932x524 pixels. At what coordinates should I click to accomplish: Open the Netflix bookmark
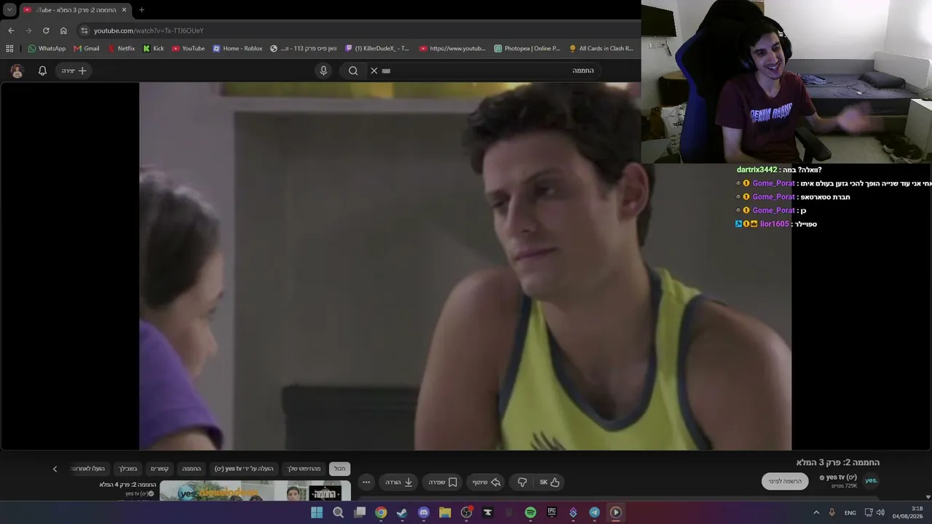122,49
